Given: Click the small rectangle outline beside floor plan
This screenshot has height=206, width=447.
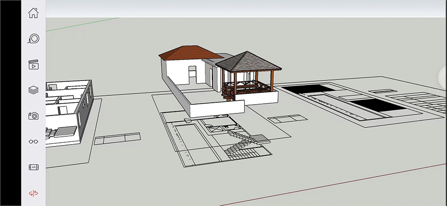Looking at the screenshot, I should coord(117,138).
